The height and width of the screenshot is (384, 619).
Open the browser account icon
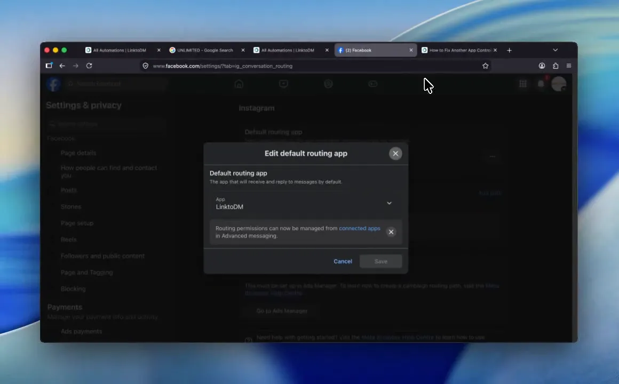pos(542,66)
